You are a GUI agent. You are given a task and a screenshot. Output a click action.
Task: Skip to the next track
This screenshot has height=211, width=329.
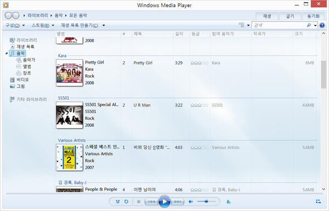tap(178, 202)
